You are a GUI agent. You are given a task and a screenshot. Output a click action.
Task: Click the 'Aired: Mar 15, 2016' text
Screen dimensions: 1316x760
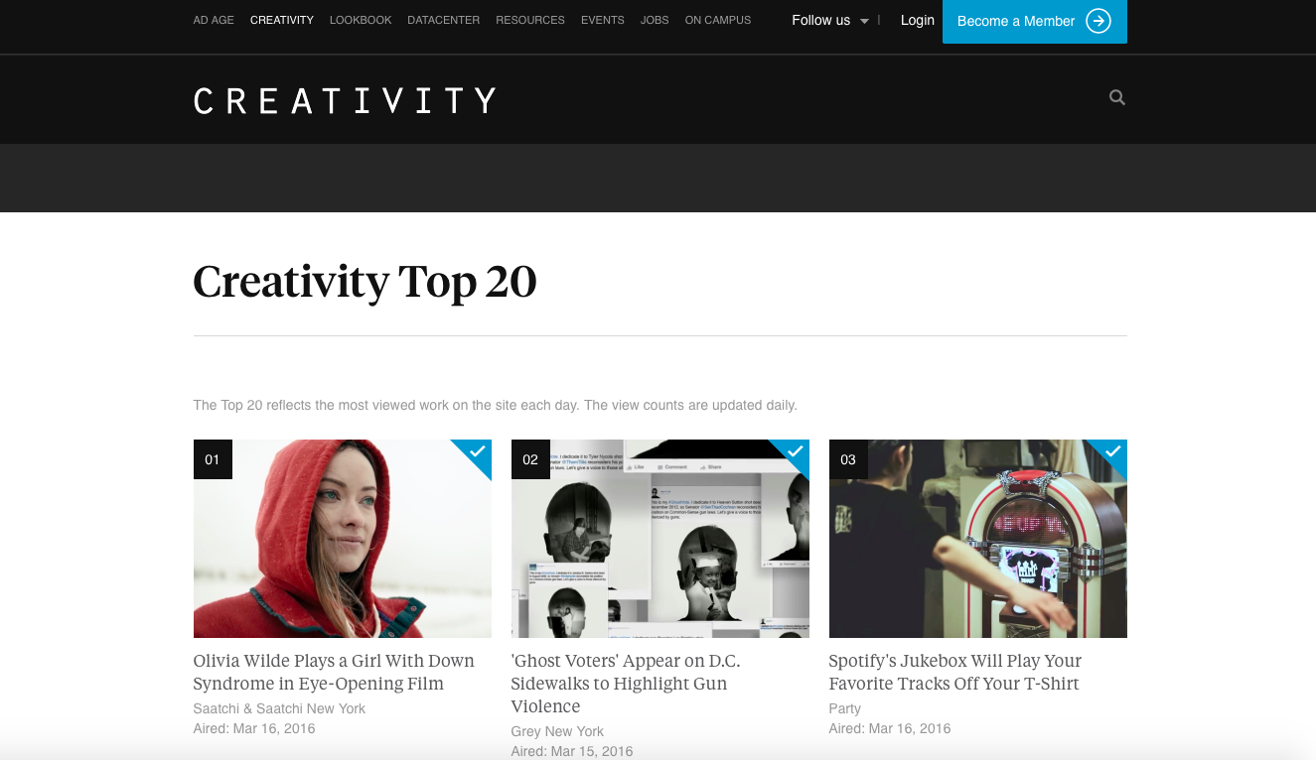point(572,751)
